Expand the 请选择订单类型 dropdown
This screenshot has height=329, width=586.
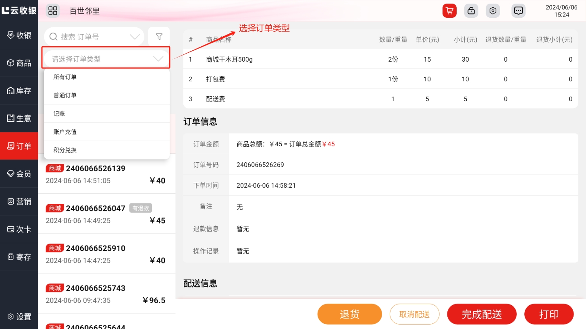[106, 59]
